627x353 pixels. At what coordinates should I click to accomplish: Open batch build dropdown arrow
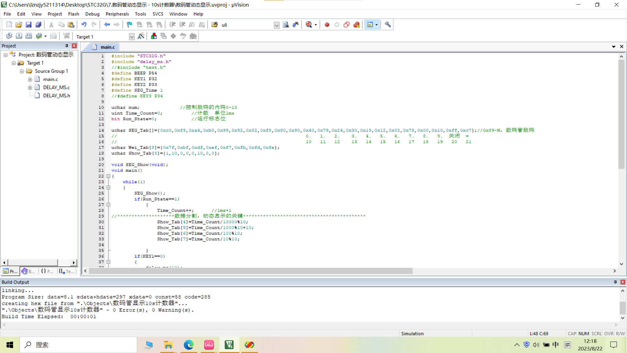(x=45, y=36)
